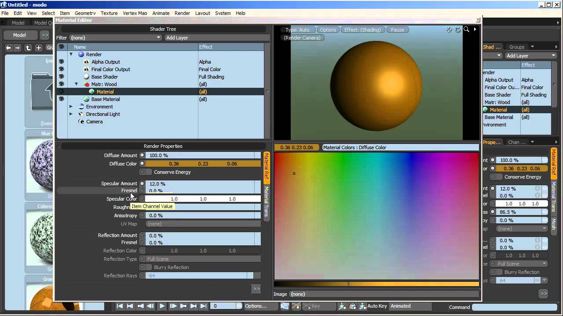Click the magnifier zoom icon in the preview
The height and width of the screenshot is (316, 563).
[x=466, y=30]
